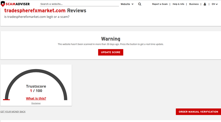This screenshot has width=221, height=122.
Task: Click the 'hasn't been scanned' warning message
Action: (111, 44)
